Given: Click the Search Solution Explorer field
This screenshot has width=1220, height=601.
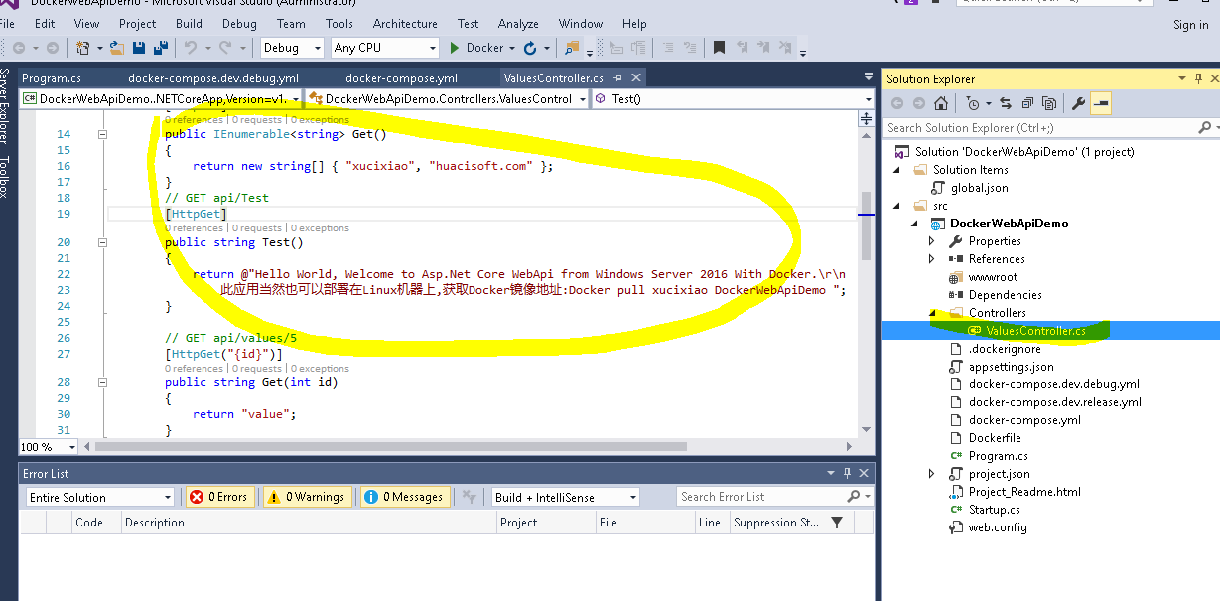Looking at the screenshot, I should click(x=1039, y=127).
